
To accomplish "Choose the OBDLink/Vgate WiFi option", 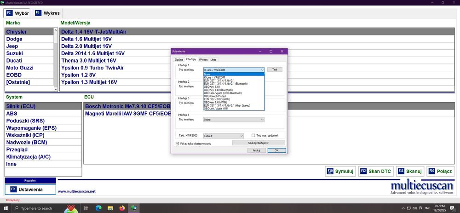I will (234, 109).
